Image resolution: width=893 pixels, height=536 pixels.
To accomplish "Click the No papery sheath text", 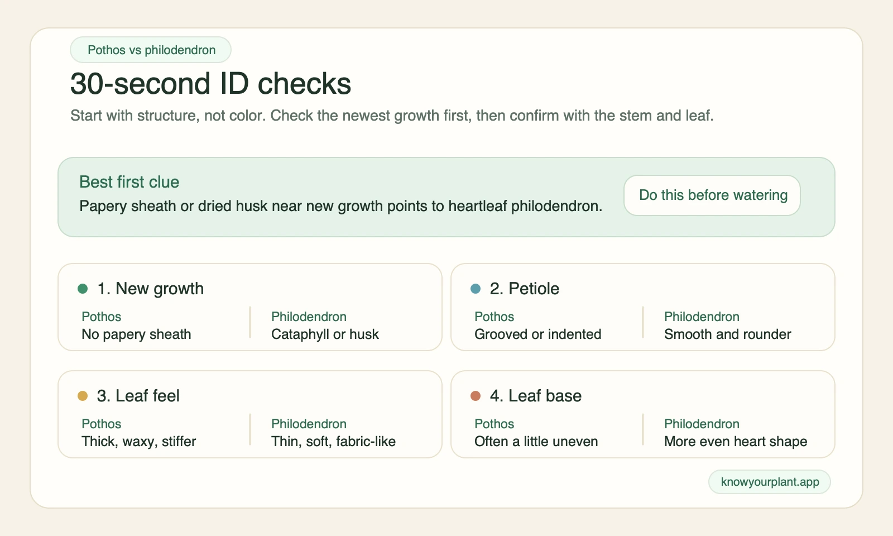I will point(136,334).
